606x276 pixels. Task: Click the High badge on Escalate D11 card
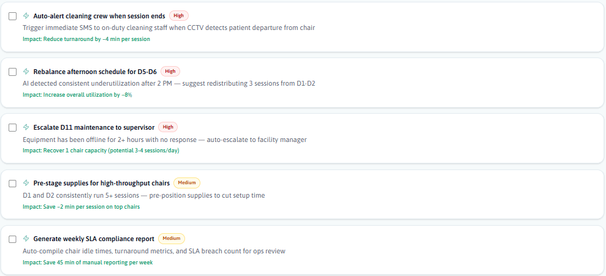coord(168,127)
